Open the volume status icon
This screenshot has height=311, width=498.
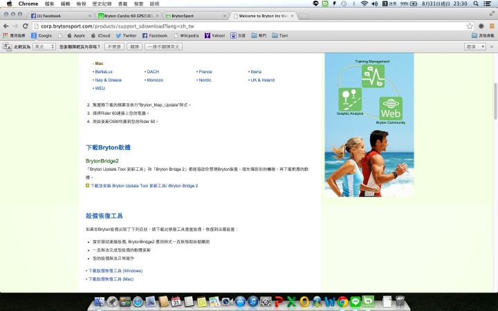(x=375, y=3)
